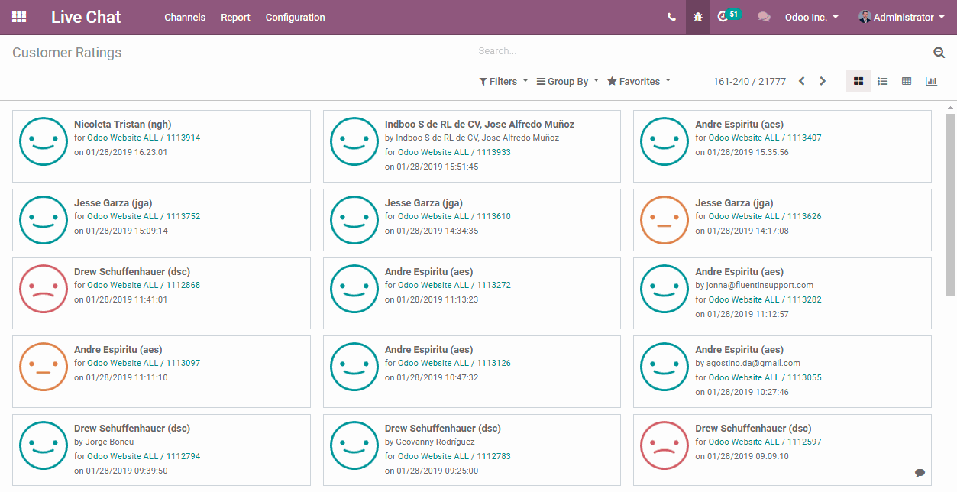957x492 pixels.
Task: Click the search magnifier icon
Action: pos(939,52)
